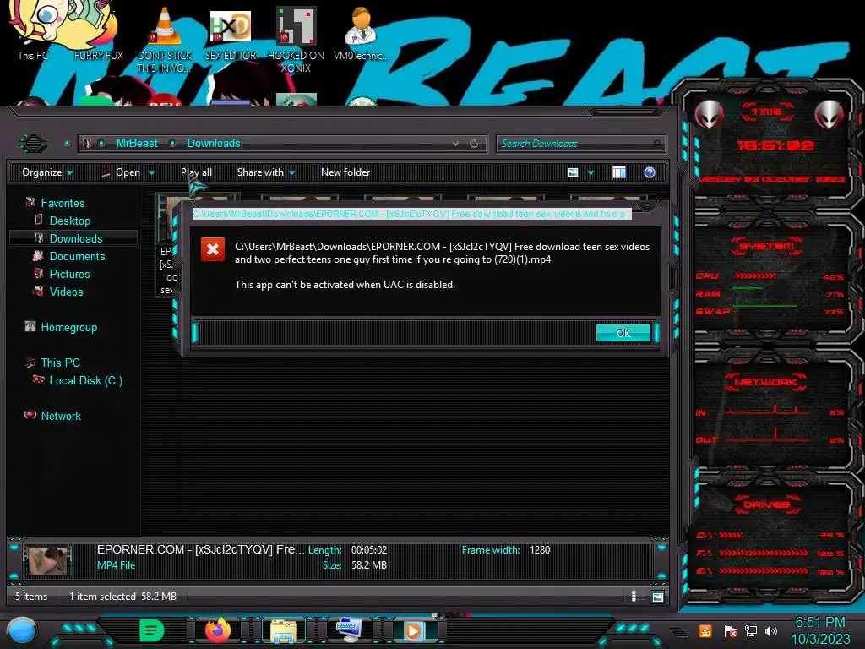Click New folder in the toolbar

point(345,172)
